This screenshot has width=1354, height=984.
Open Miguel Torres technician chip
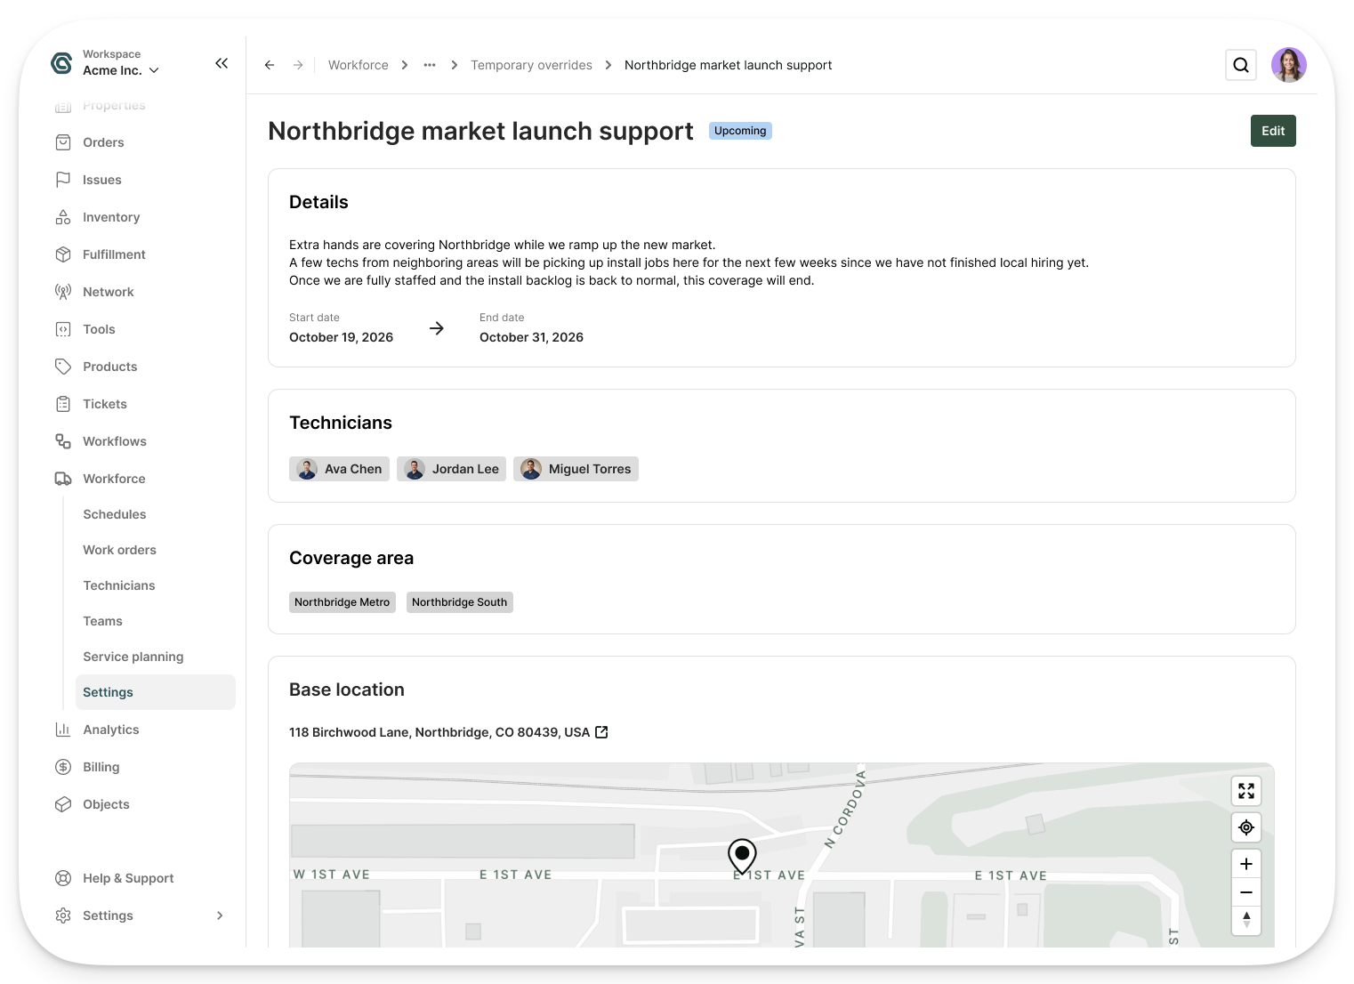tap(576, 469)
